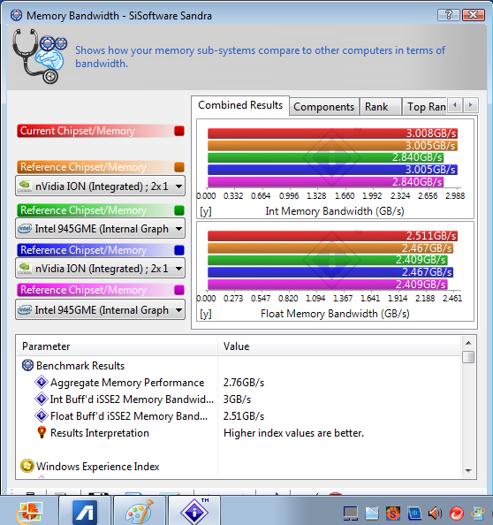Image resolution: width=493 pixels, height=525 pixels.
Task: Click the question mark help button
Action: point(449,15)
